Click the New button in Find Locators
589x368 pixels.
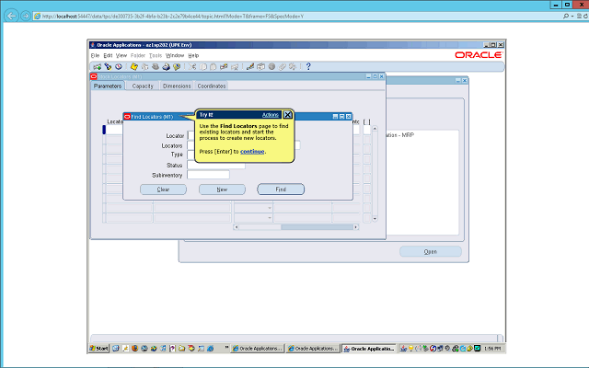[222, 190]
